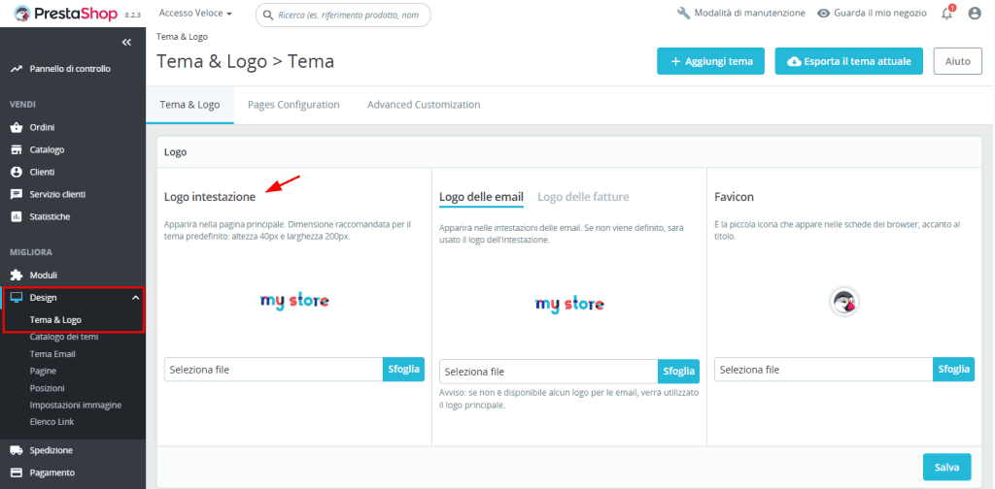Open Guarda il mio negozio link
Image resolution: width=995 pixels, height=489 pixels.
coord(872,13)
